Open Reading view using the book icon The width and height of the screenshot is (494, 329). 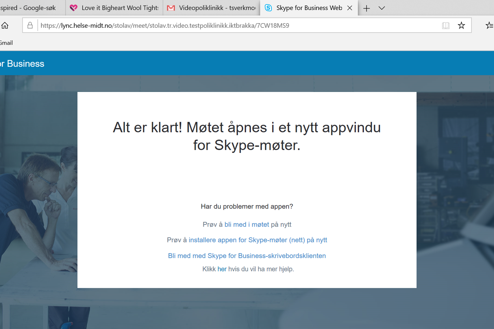click(x=446, y=25)
